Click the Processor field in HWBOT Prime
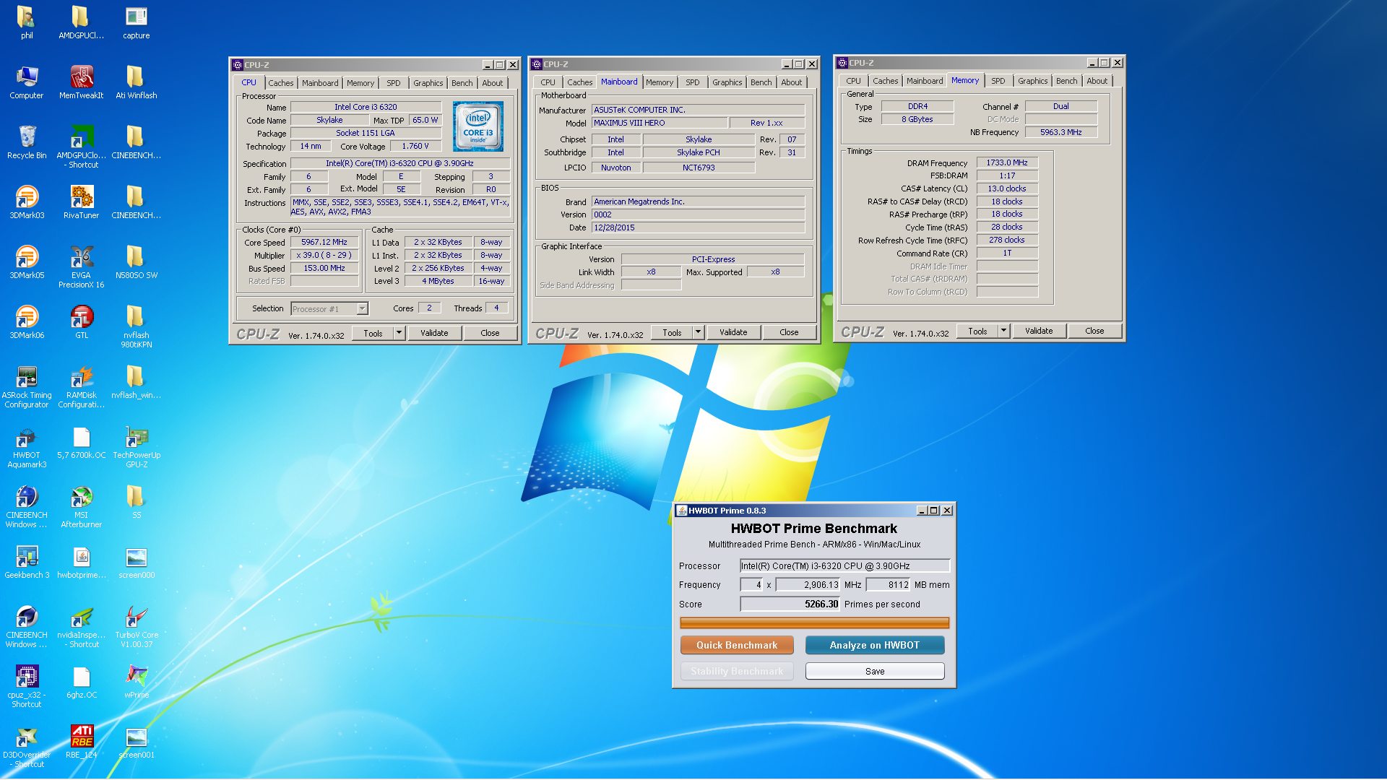1387x780 pixels. coord(844,566)
